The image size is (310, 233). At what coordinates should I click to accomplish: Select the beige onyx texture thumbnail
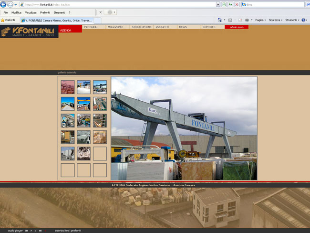[100, 137]
